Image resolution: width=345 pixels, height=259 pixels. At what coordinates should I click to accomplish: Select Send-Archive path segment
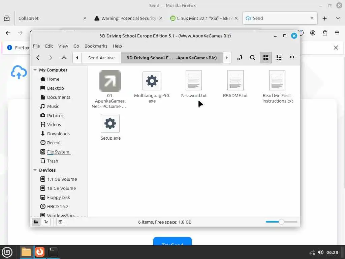101,58
